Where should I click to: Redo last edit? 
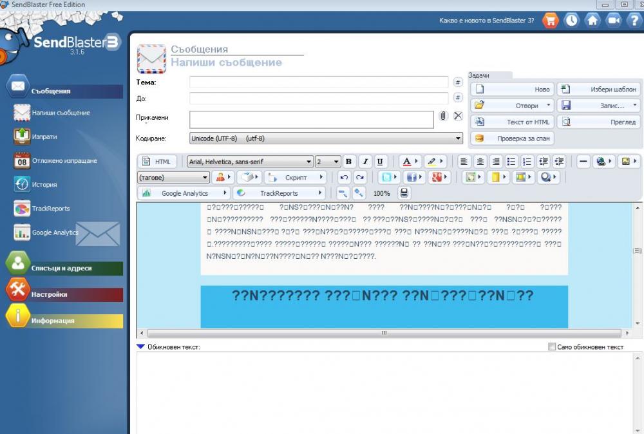[360, 177]
